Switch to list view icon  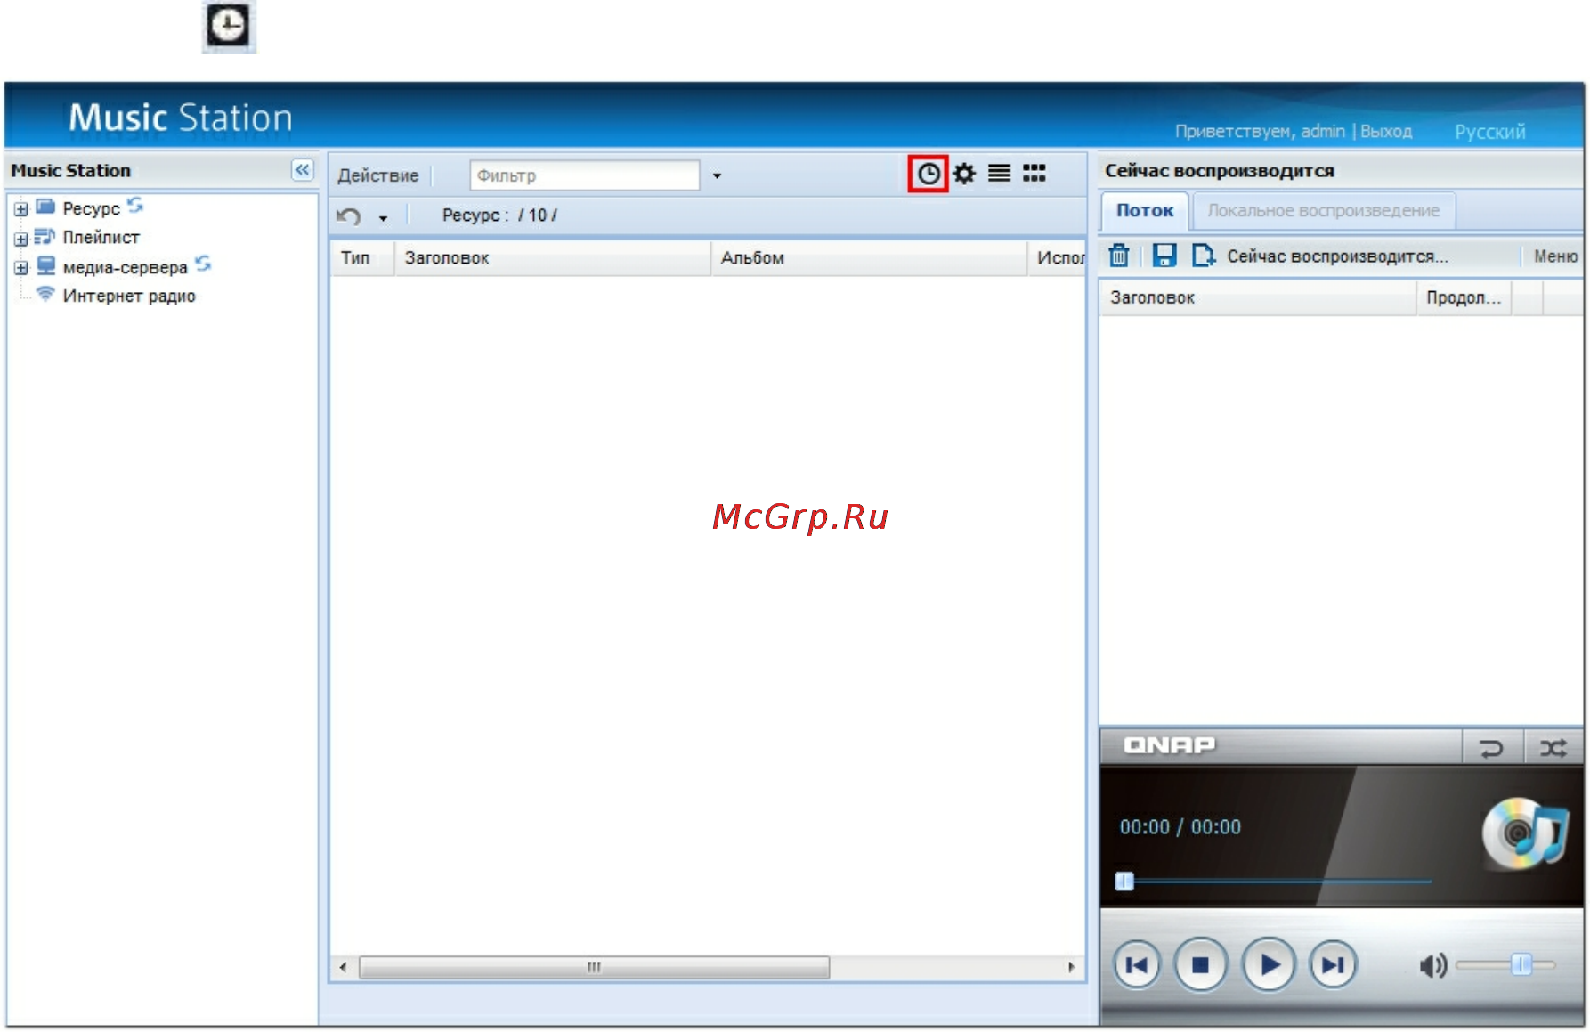[1000, 173]
